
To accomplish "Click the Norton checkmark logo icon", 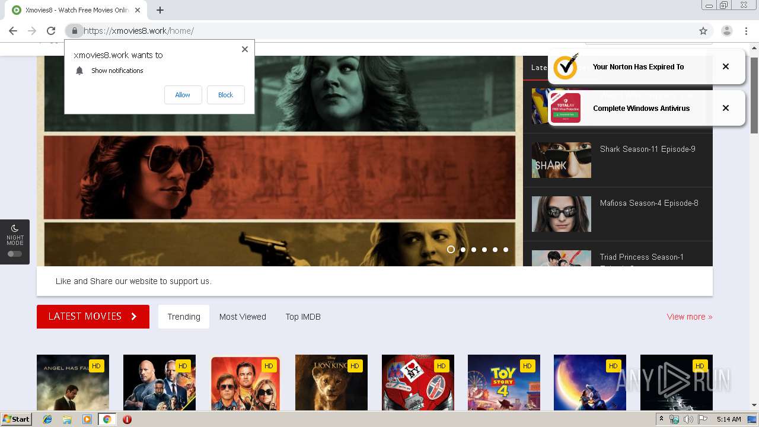I will 566,66.
